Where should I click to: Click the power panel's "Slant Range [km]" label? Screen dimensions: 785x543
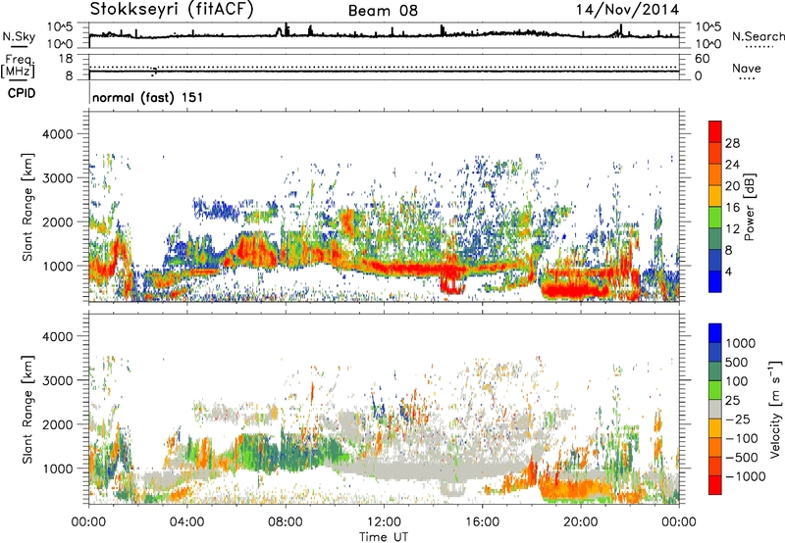27,207
